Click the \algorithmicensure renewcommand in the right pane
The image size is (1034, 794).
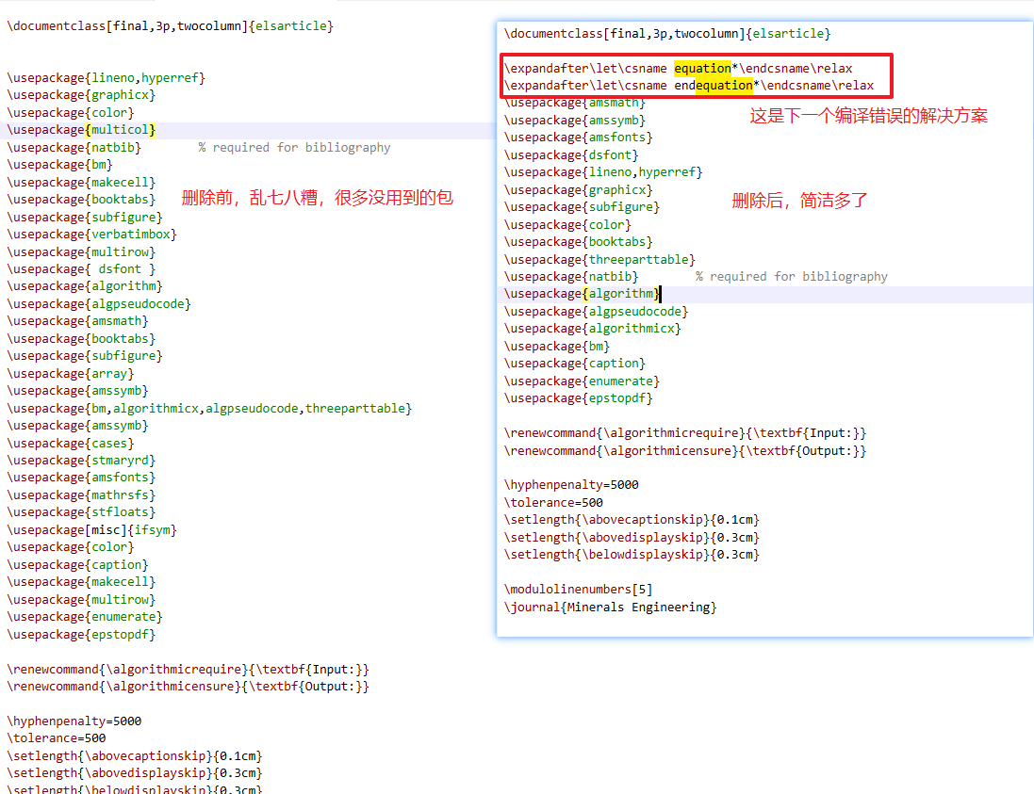[x=685, y=451]
